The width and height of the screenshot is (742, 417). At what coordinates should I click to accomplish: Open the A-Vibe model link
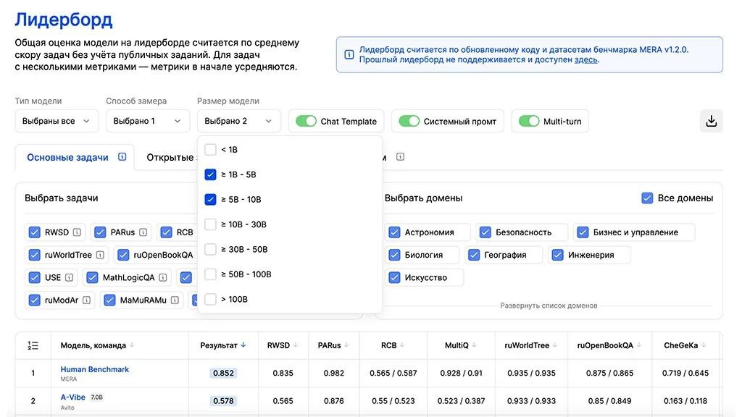[73, 397]
